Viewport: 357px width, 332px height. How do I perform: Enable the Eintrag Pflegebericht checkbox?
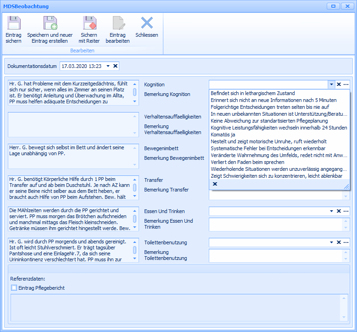14,288
